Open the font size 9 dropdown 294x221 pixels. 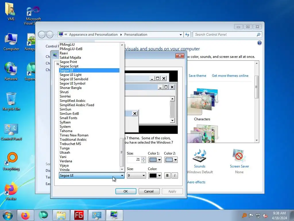[x=136, y=176]
